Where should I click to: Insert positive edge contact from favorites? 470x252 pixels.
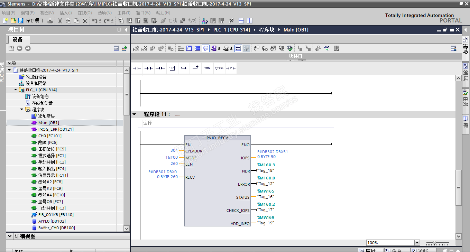[231, 68]
